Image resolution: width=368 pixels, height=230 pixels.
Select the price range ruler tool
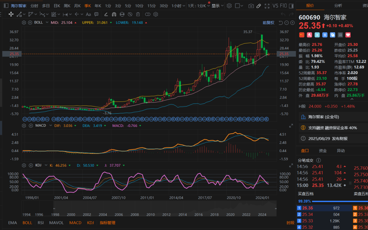tap(65, 14)
